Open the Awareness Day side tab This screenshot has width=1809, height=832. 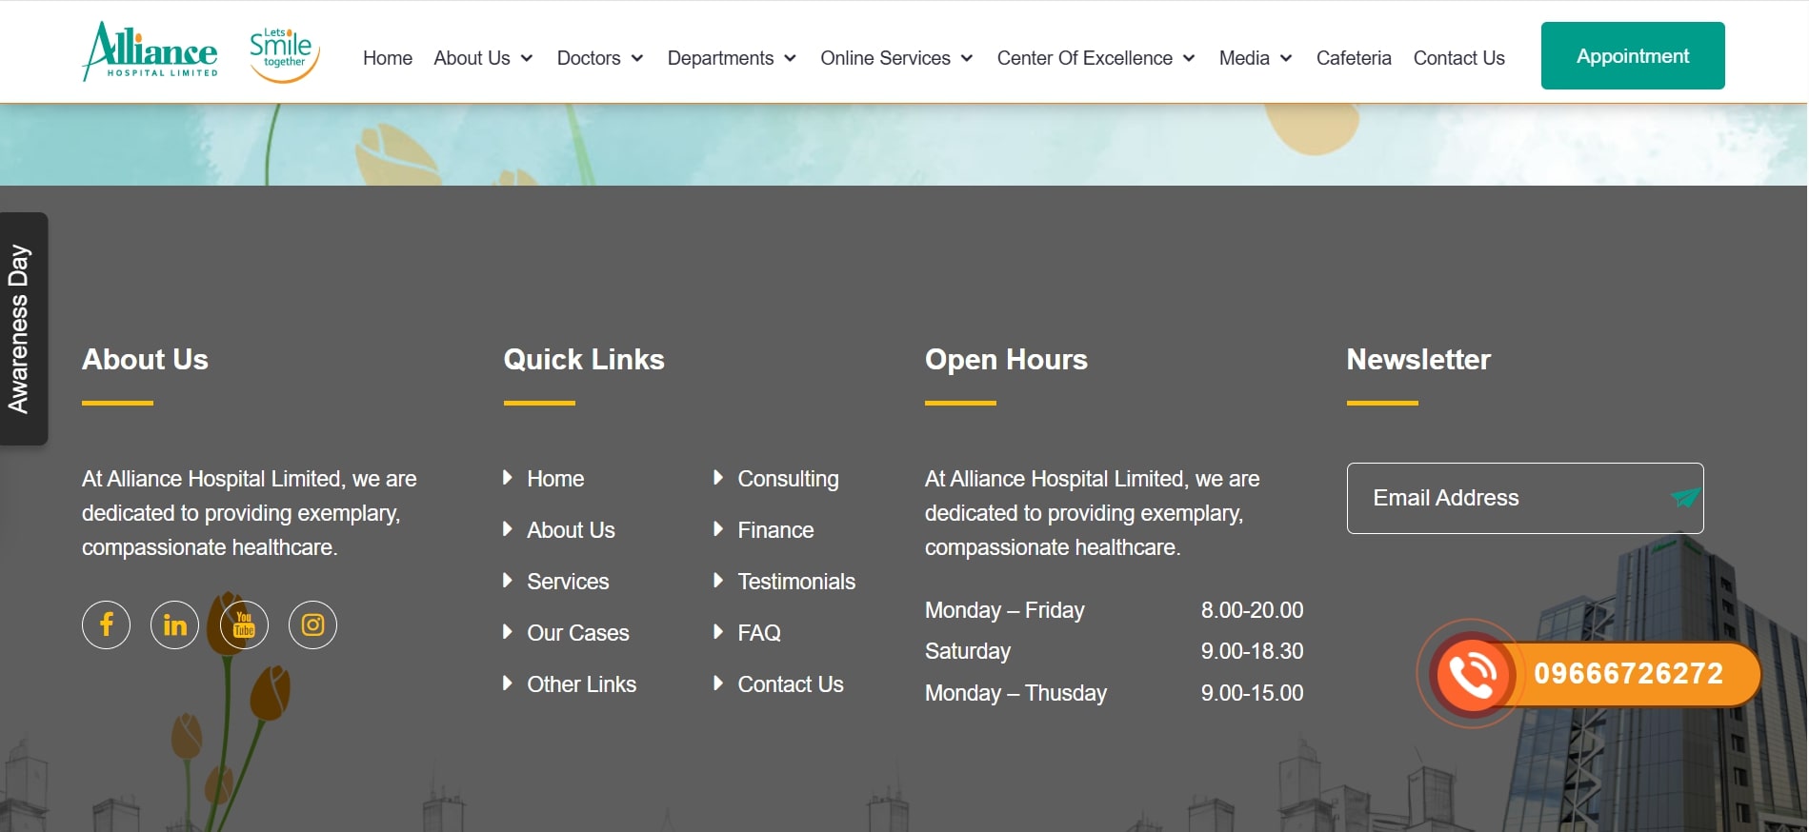click(20, 328)
